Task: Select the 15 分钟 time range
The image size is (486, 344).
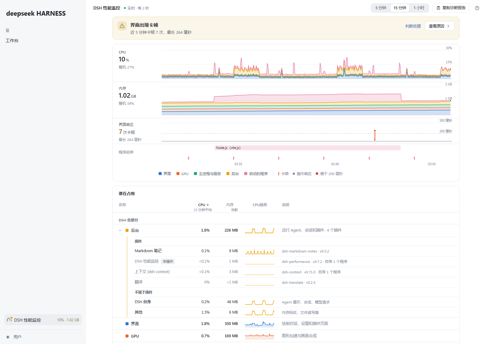Action: (400, 8)
